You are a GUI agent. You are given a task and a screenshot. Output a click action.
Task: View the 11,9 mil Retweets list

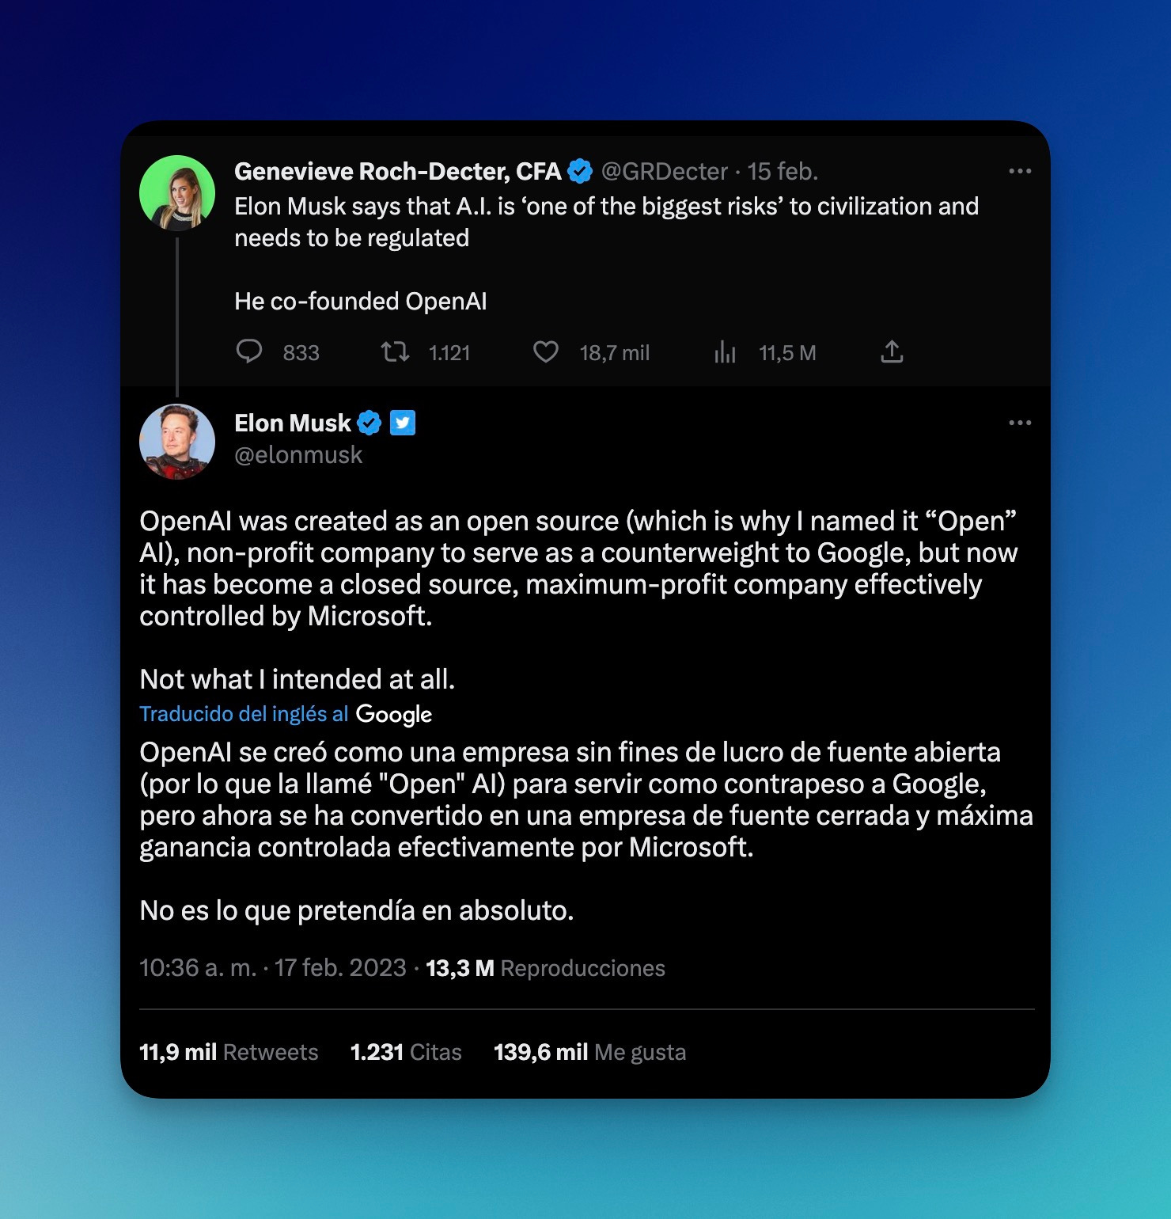click(229, 1052)
